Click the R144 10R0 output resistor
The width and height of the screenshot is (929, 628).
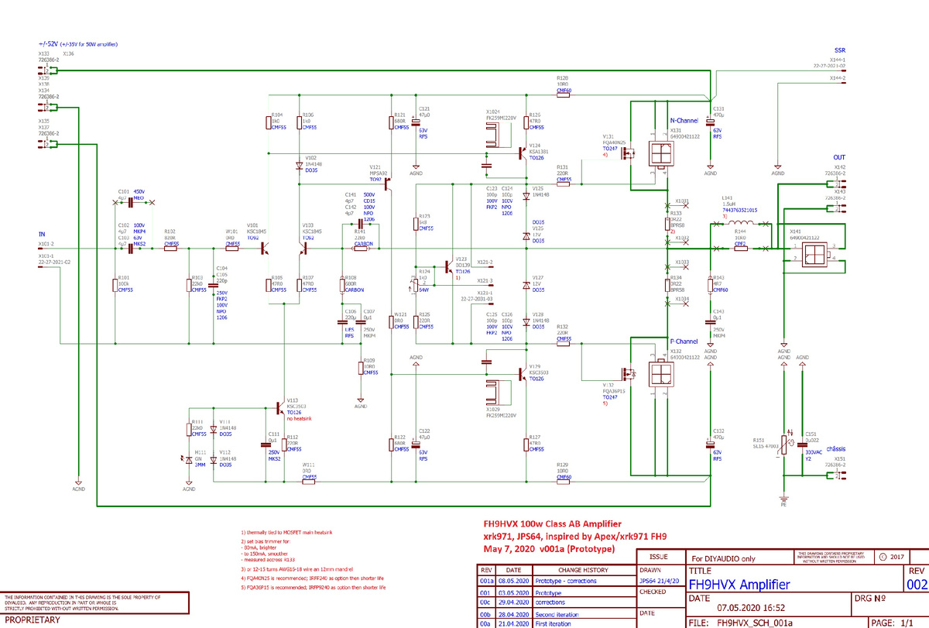[740, 249]
